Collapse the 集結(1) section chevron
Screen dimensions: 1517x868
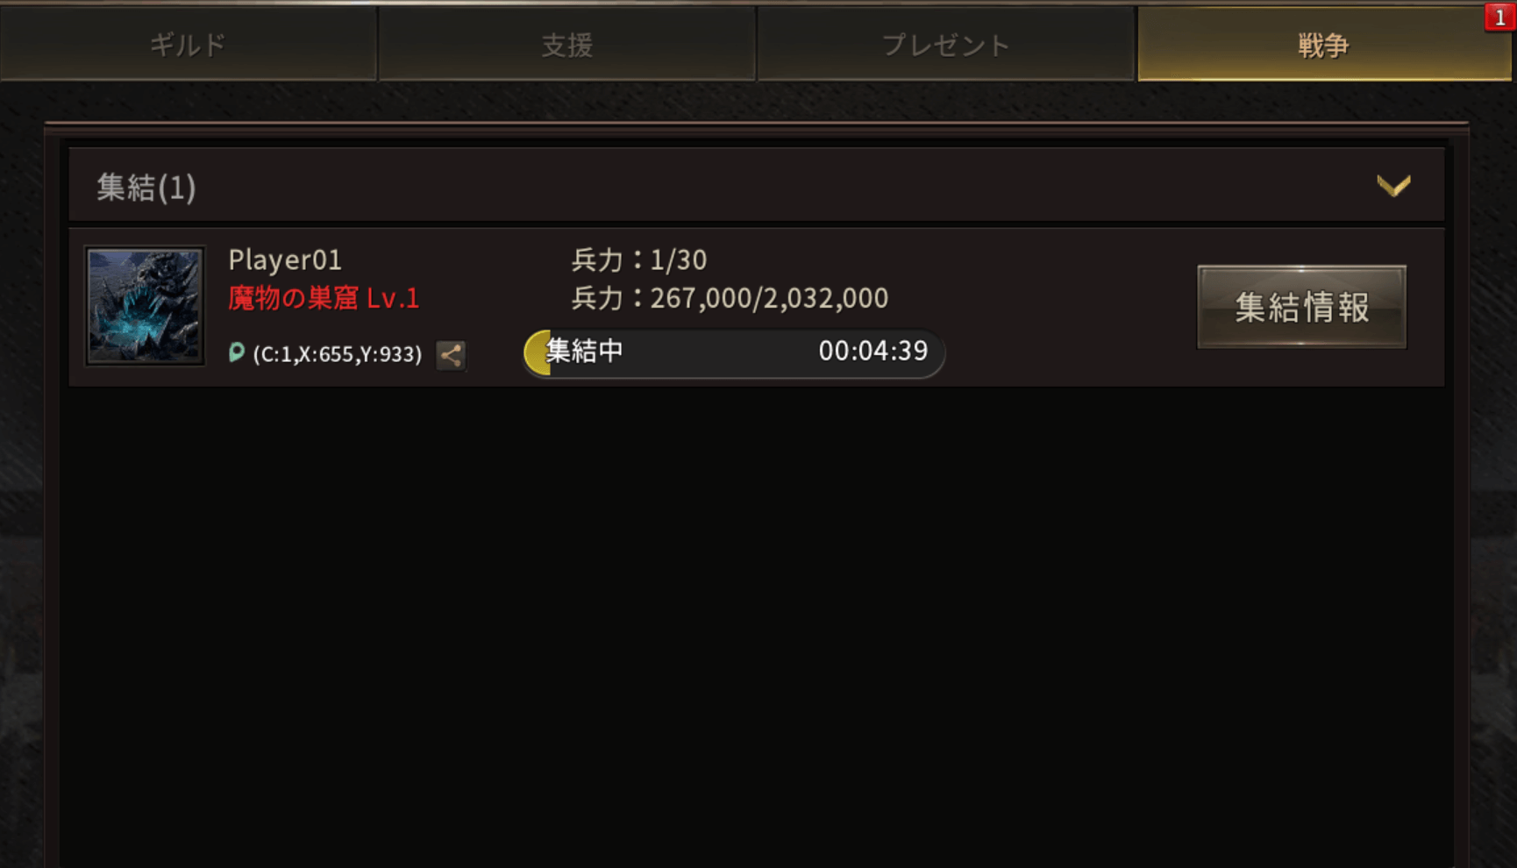pyautogui.click(x=1392, y=186)
